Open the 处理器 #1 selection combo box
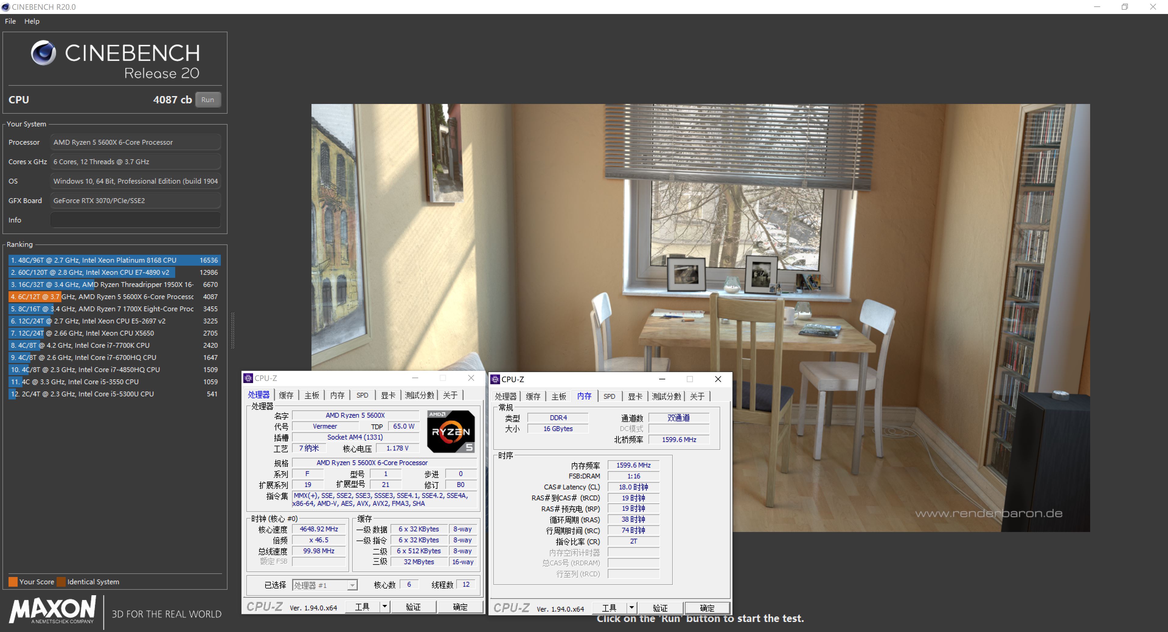 tap(325, 585)
